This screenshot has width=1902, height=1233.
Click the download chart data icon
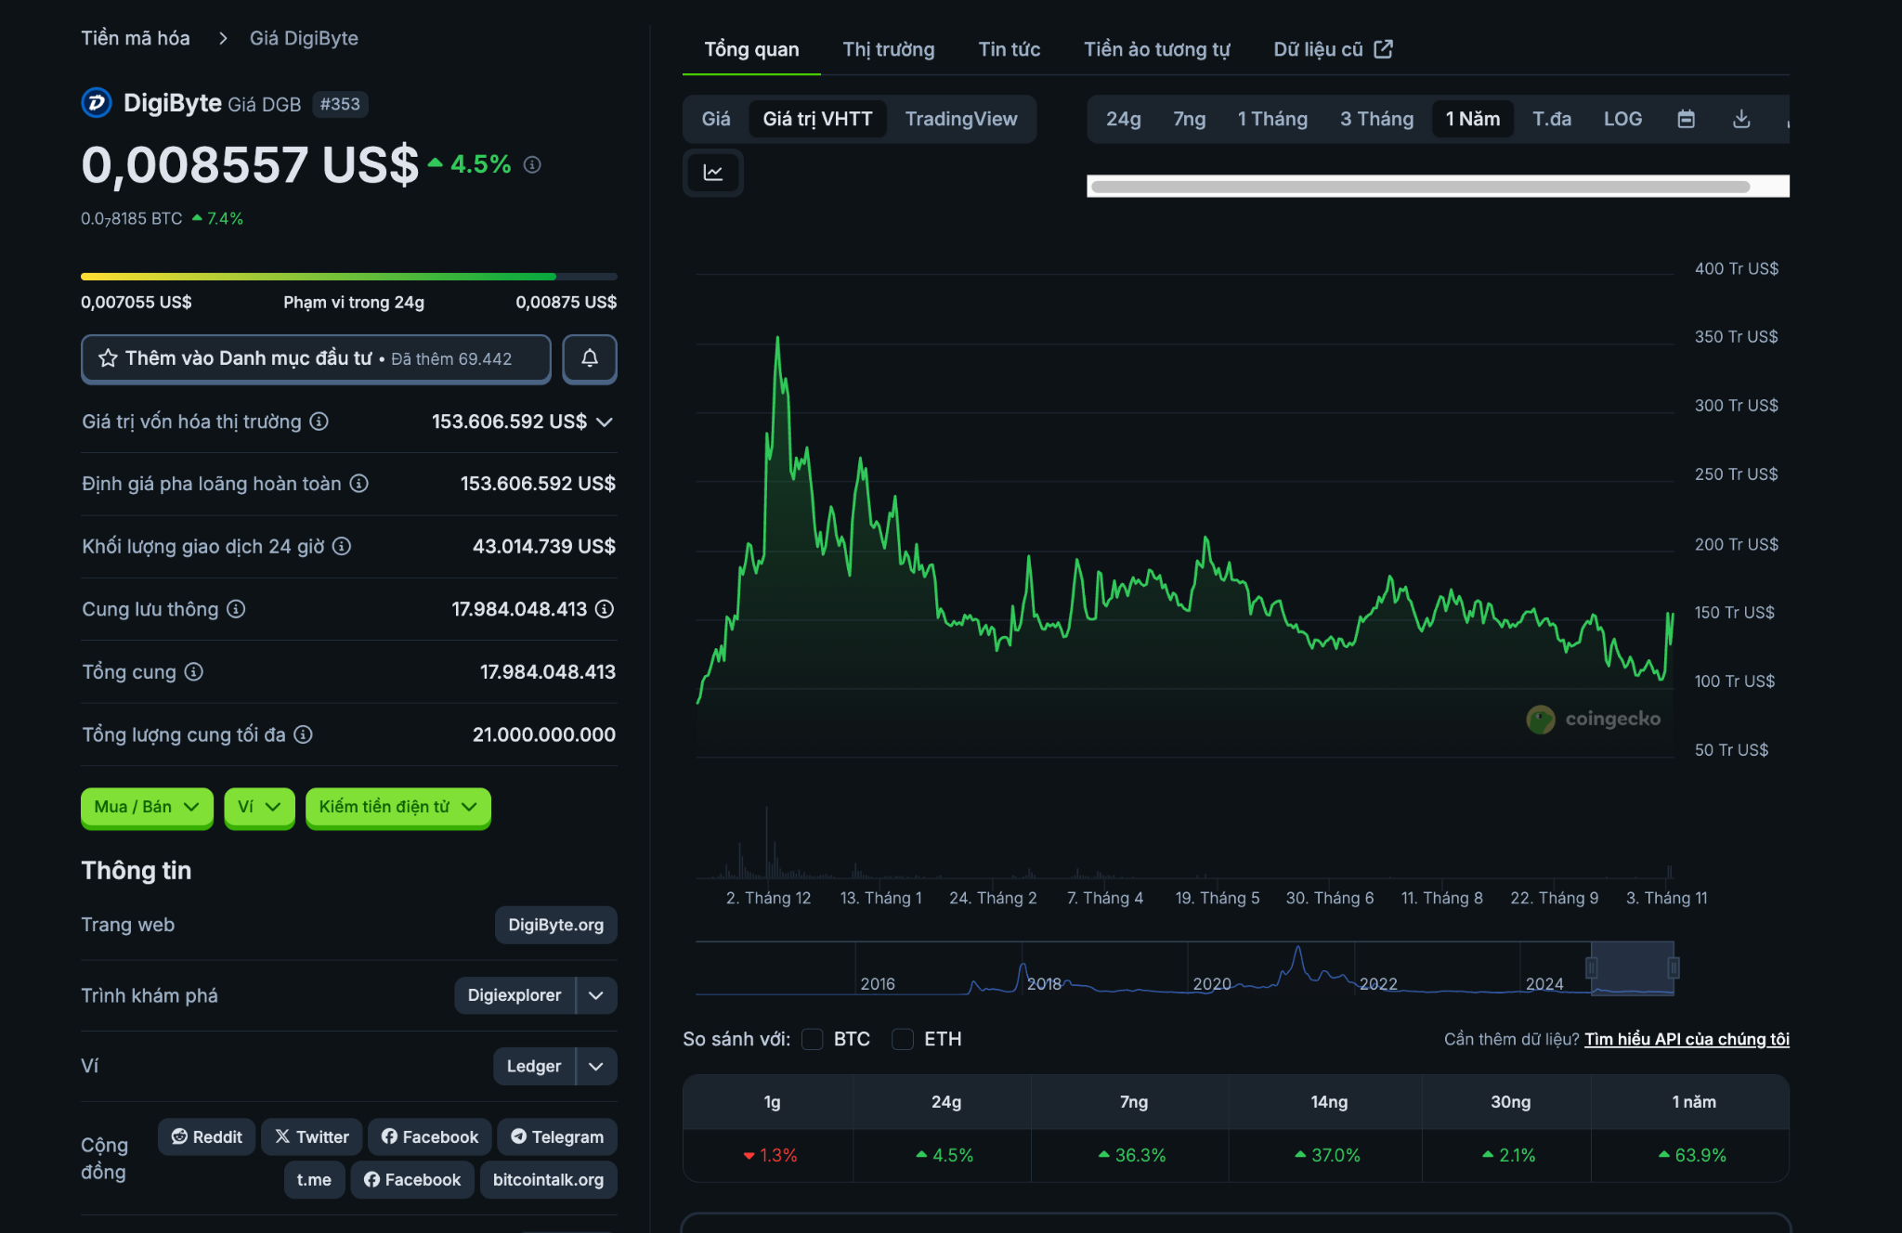tap(1741, 119)
